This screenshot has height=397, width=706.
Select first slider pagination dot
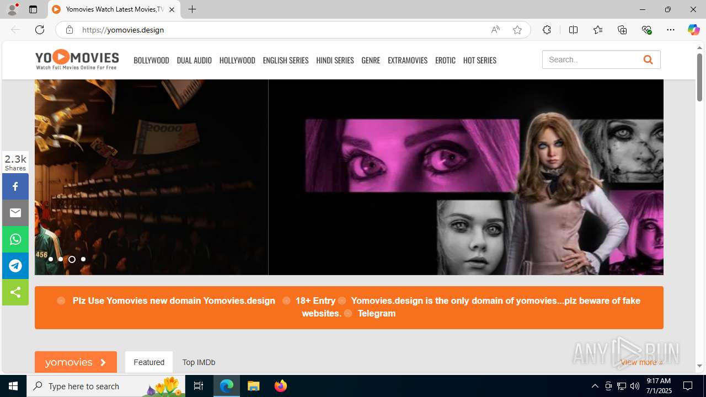tap(51, 259)
